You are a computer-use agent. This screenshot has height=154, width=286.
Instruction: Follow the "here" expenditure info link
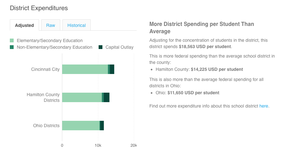pyautogui.click(x=264, y=106)
